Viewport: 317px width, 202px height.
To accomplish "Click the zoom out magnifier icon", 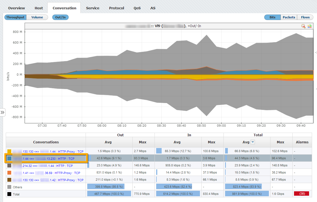I will coord(303,26).
